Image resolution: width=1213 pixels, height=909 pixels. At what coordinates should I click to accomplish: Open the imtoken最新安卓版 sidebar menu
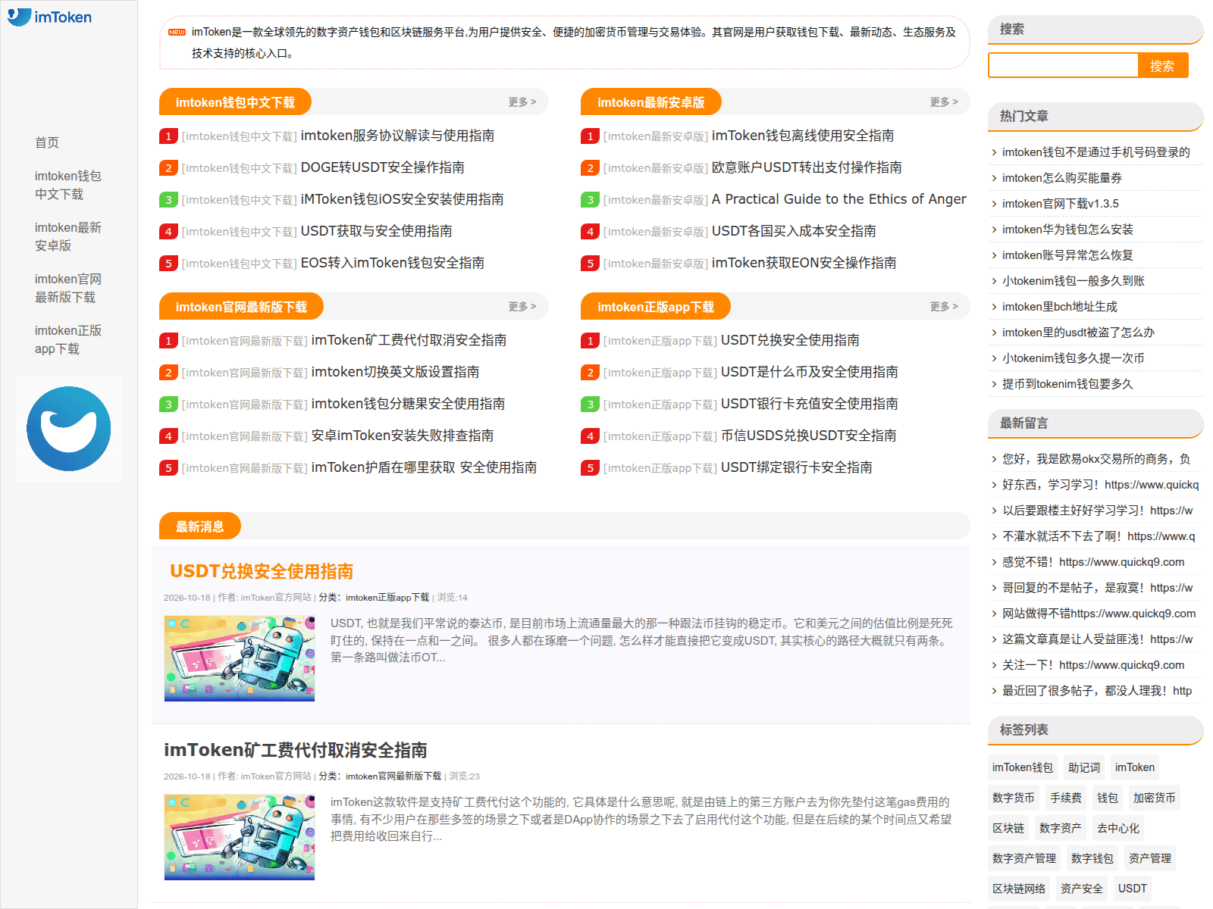click(x=68, y=236)
